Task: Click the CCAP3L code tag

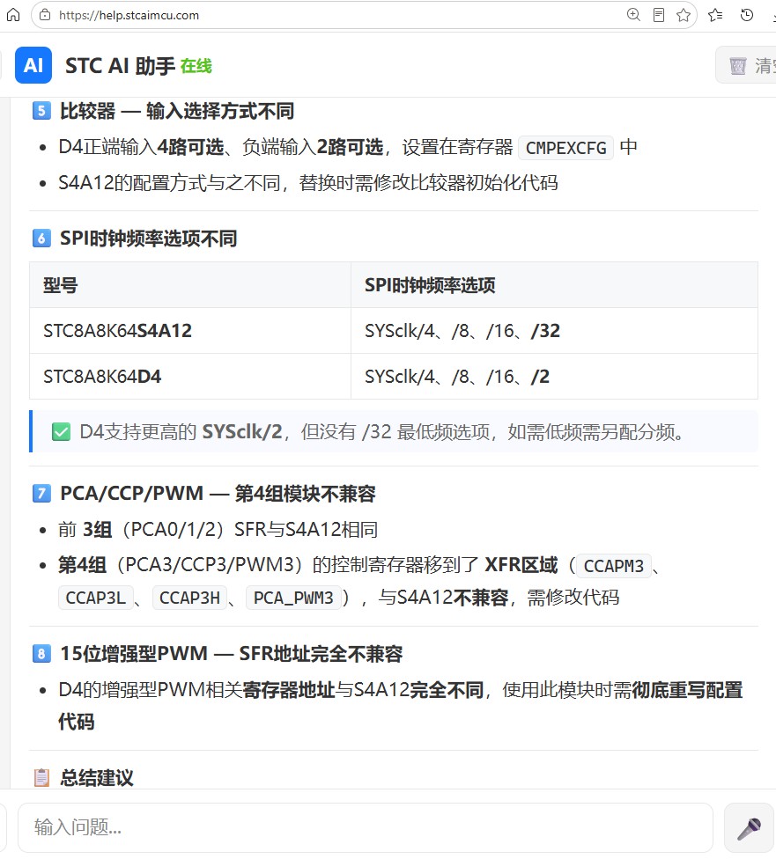Action: 96,598
